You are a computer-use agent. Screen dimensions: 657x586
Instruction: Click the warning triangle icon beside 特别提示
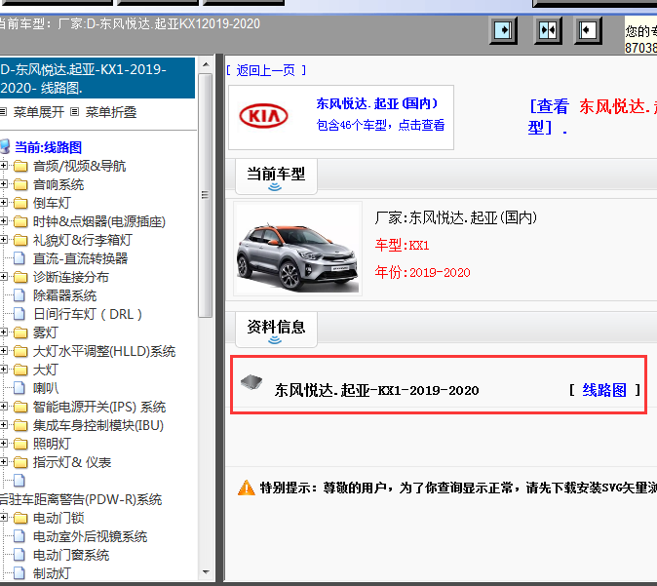[247, 488]
